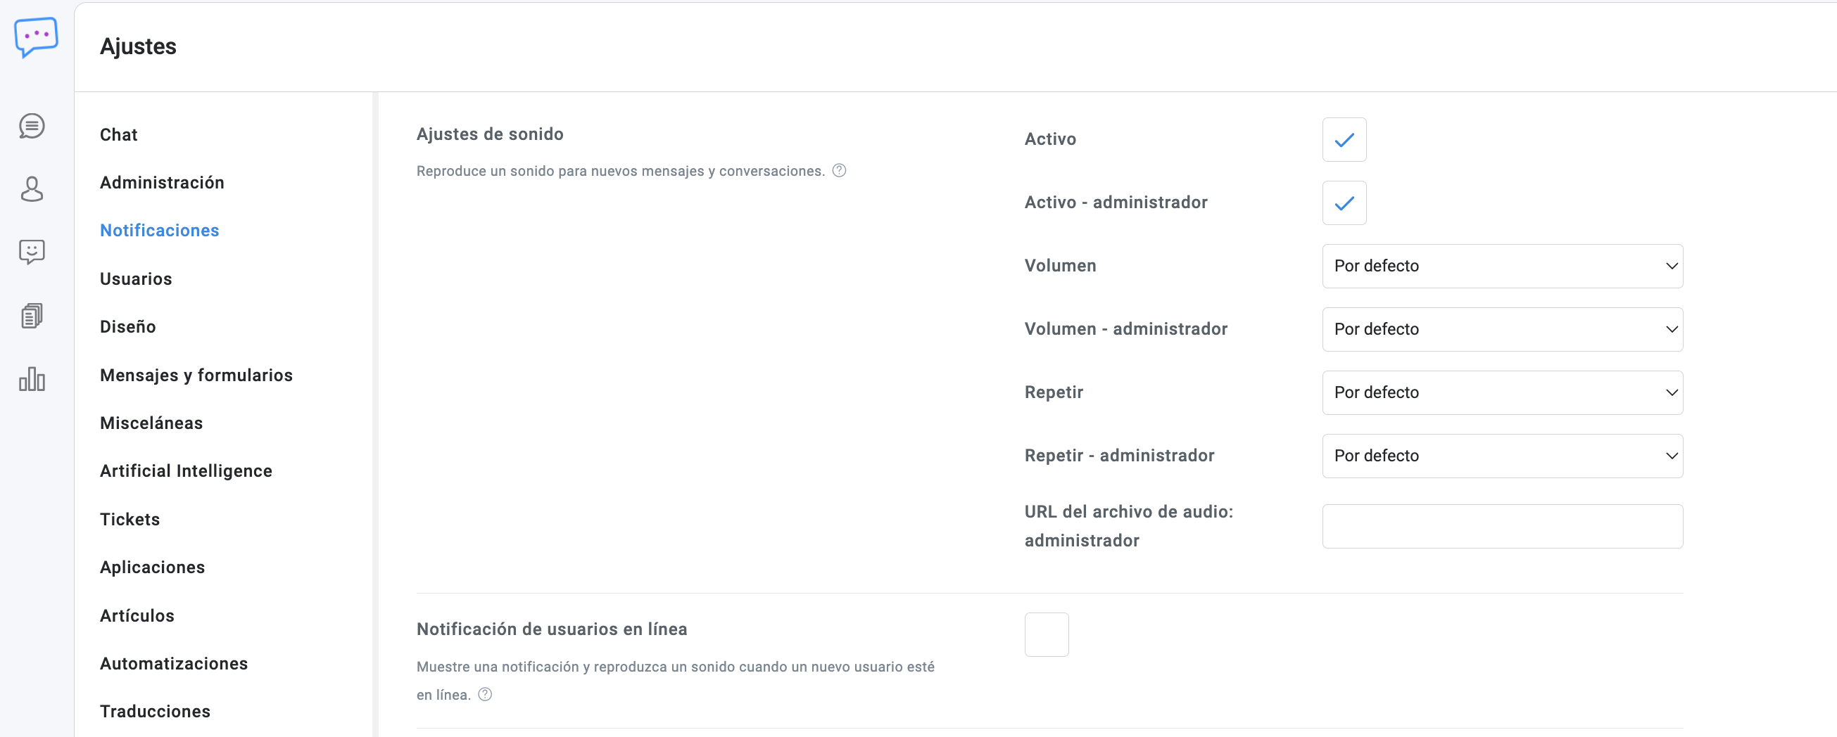Open the Tickets settings section
Image resolution: width=1837 pixels, height=737 pixels.
(x=130, y=519)
